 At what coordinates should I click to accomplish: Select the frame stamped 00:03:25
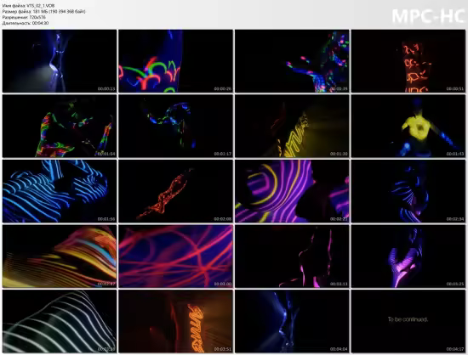coord(408,256)
